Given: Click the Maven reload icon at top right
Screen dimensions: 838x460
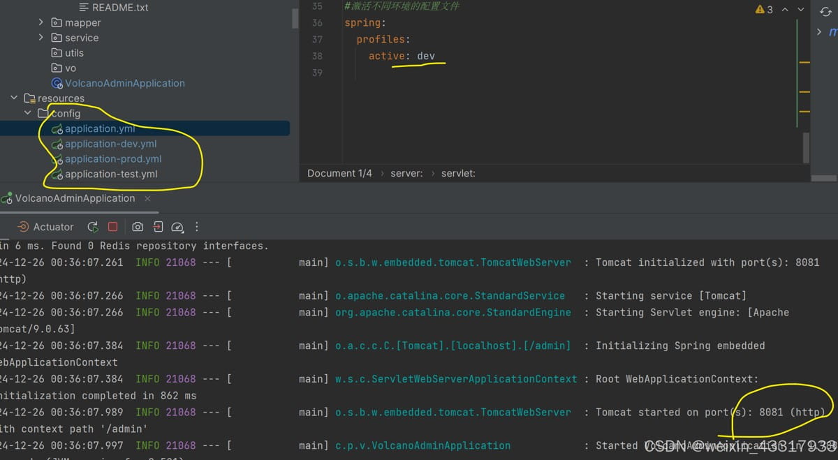Looking at the screenshot, I should pyautogui.click(x=825, y=12).
